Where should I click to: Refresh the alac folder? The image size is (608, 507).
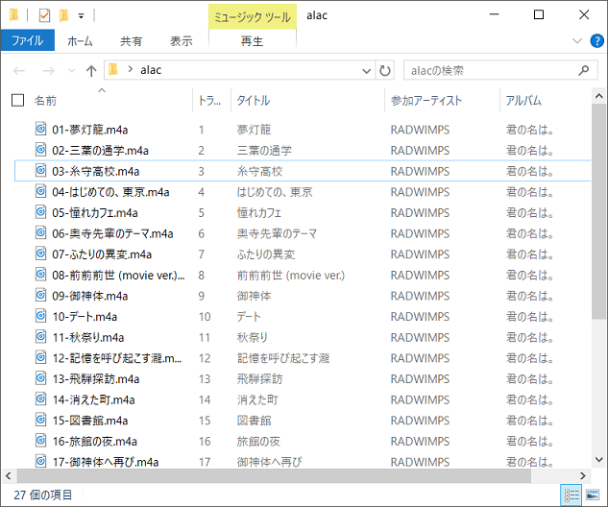[x=385, y=70]
